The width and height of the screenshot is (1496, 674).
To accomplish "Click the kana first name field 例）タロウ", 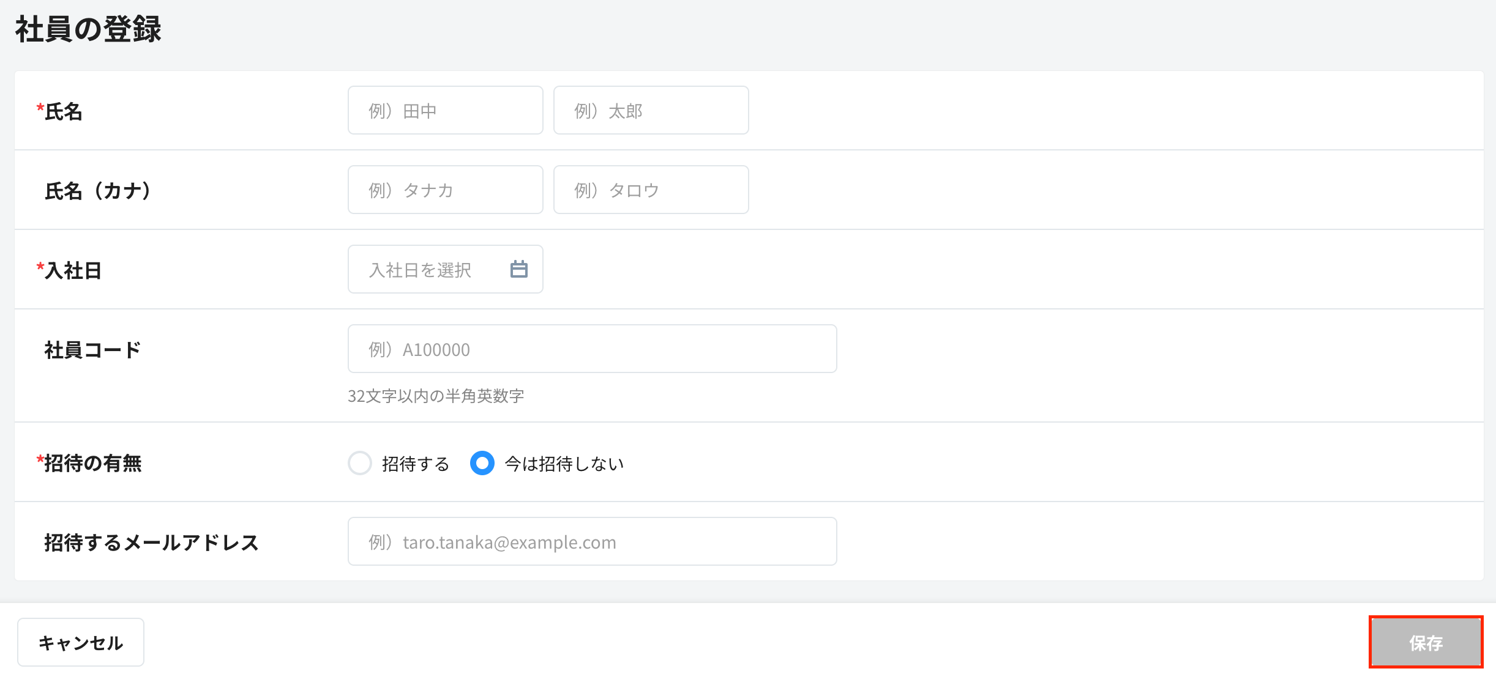I will (x=651, y=190).
